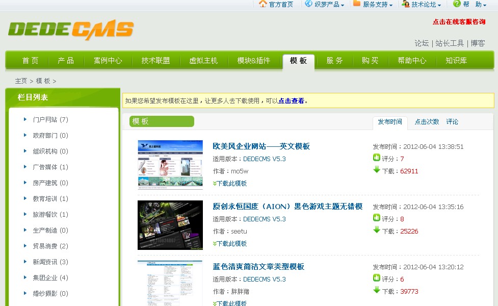Open the 原创永恒国度（AION）黑色游戏主题 title link
The height and width of the screenshot is (306, 498).
[287, 207]
